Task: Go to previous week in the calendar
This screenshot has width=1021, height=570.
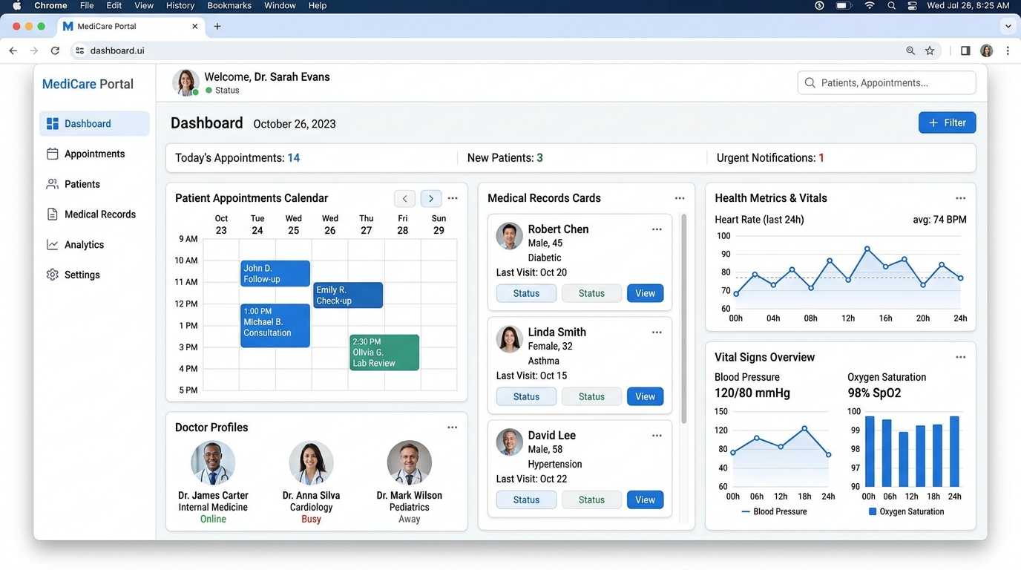Action: point(404,198)
